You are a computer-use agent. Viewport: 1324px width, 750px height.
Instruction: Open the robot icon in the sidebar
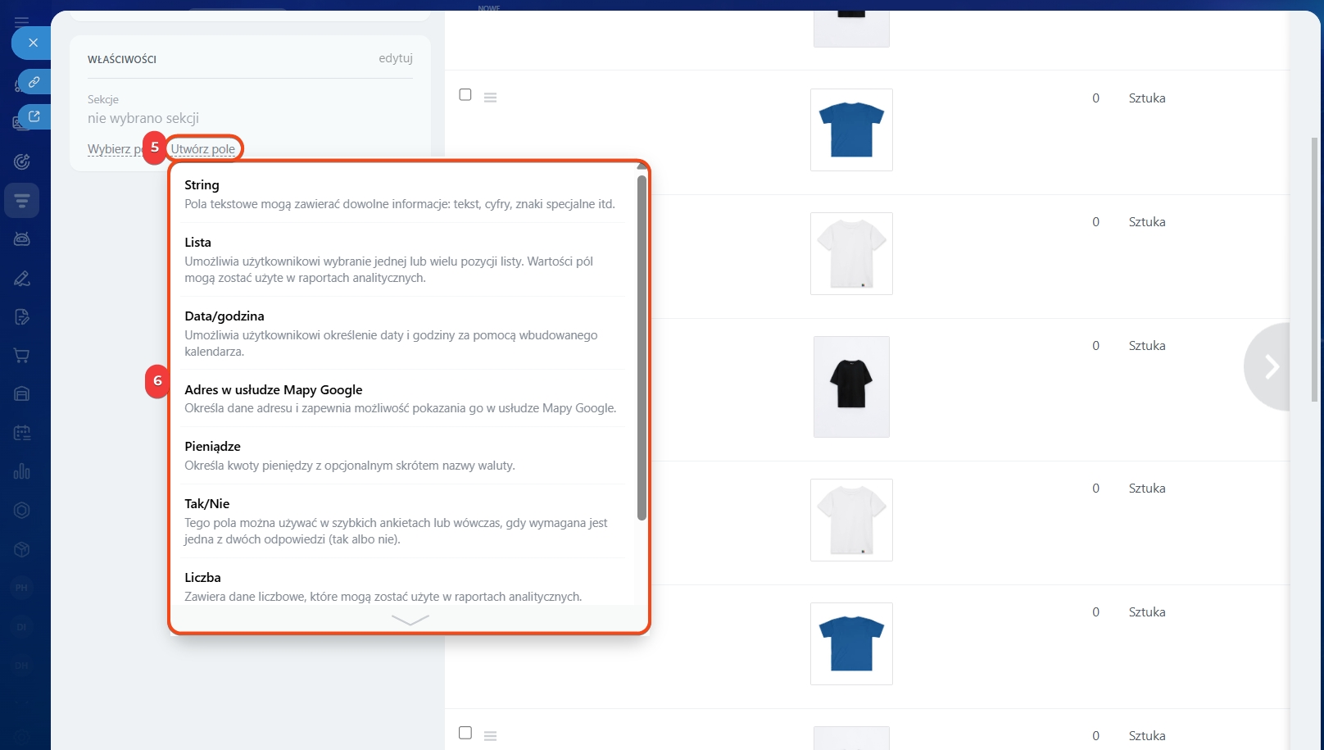22,239
